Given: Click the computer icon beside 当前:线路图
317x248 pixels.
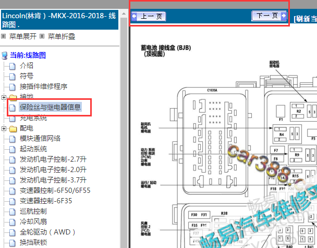Looking at the screenshot, I should coord(5,56).
